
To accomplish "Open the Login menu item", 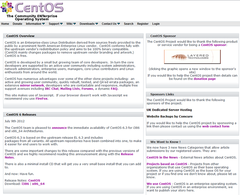I will coord(156,24).
